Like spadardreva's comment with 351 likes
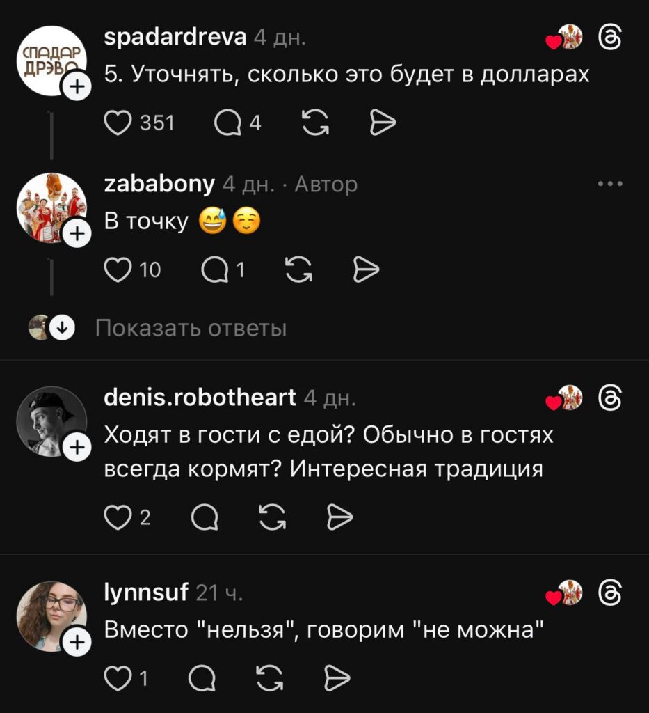This screenshot has height=713, width=649. point(118,123)
